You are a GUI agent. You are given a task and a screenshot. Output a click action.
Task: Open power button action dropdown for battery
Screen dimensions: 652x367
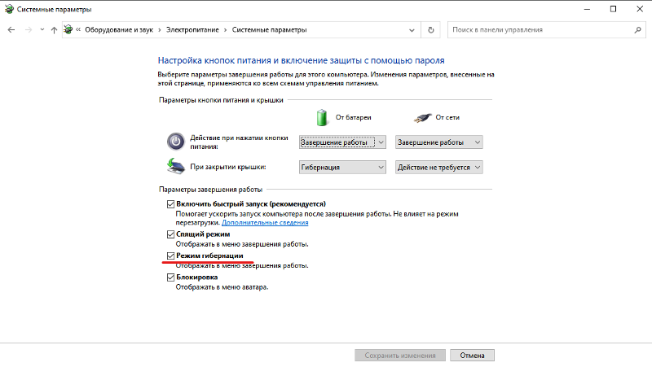pos(342,142)
